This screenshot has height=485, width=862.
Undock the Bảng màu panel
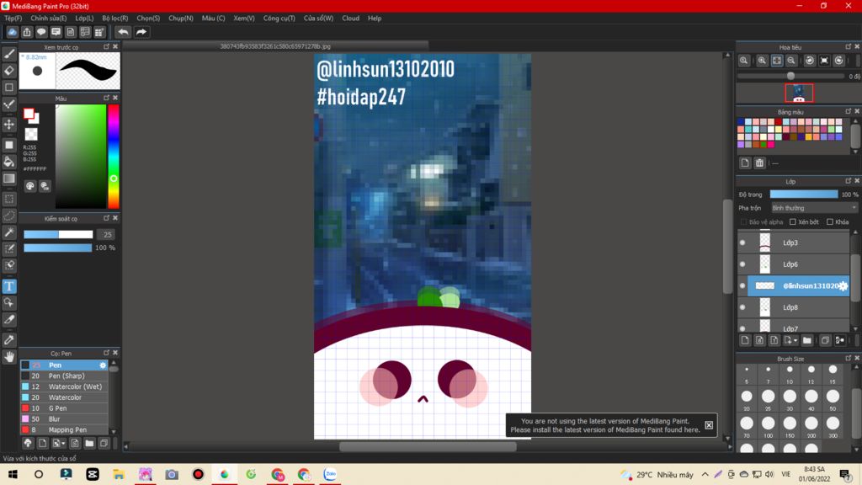coord(849,111)
